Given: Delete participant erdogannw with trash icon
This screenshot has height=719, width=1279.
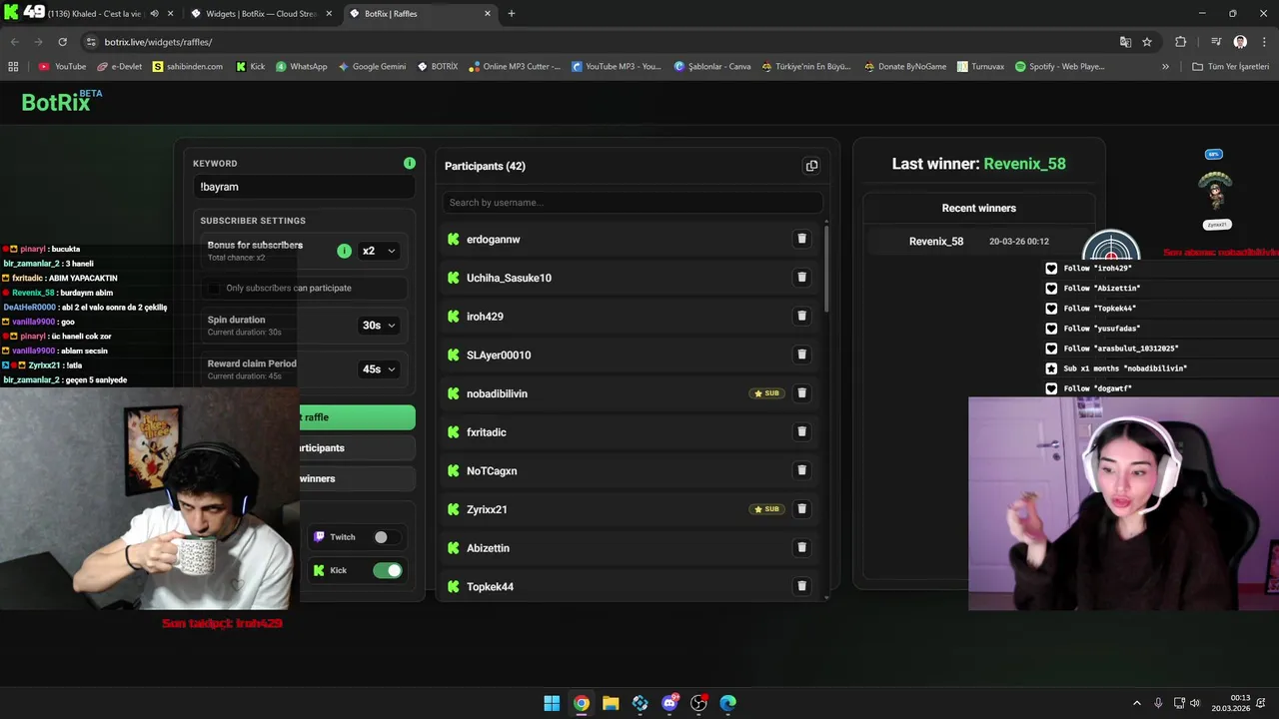Looking at the screenshot, I should click(801, 239).
